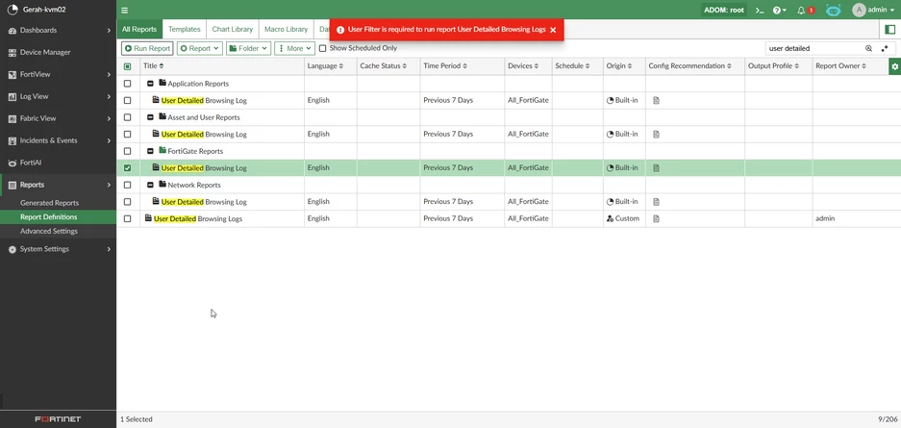Click the search options icon beside magnifier
This screenshot has height=428, width=901.
(885, 49)
